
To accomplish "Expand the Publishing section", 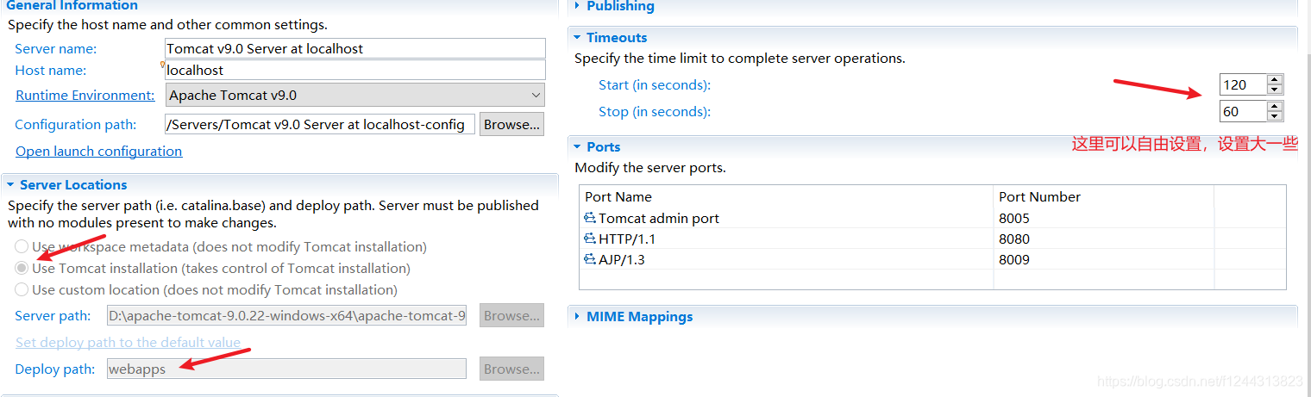I will point(577,6).
